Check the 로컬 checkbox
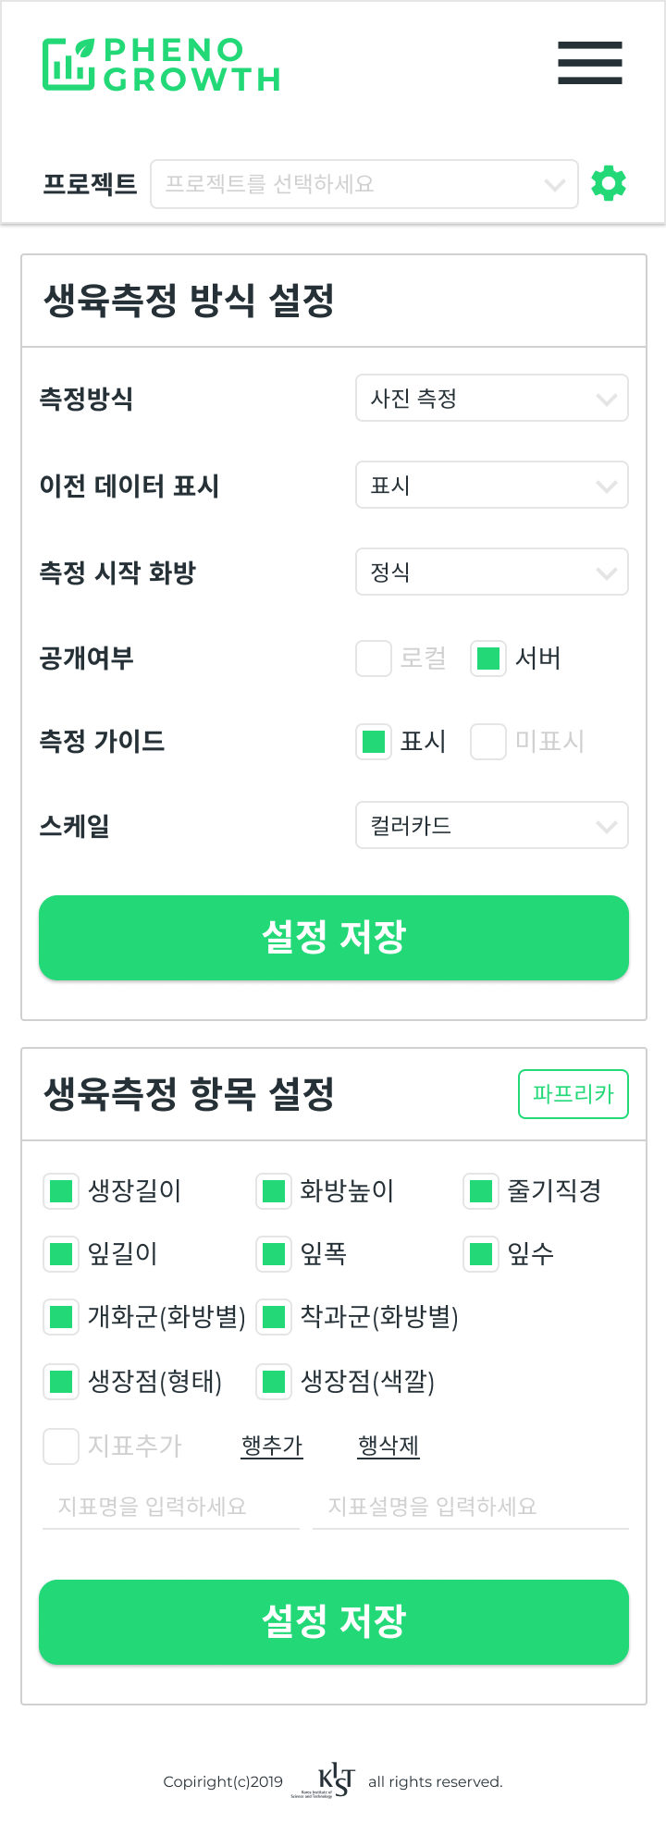This screenshot has height=1822, width=666. click(x=374, y=659)
